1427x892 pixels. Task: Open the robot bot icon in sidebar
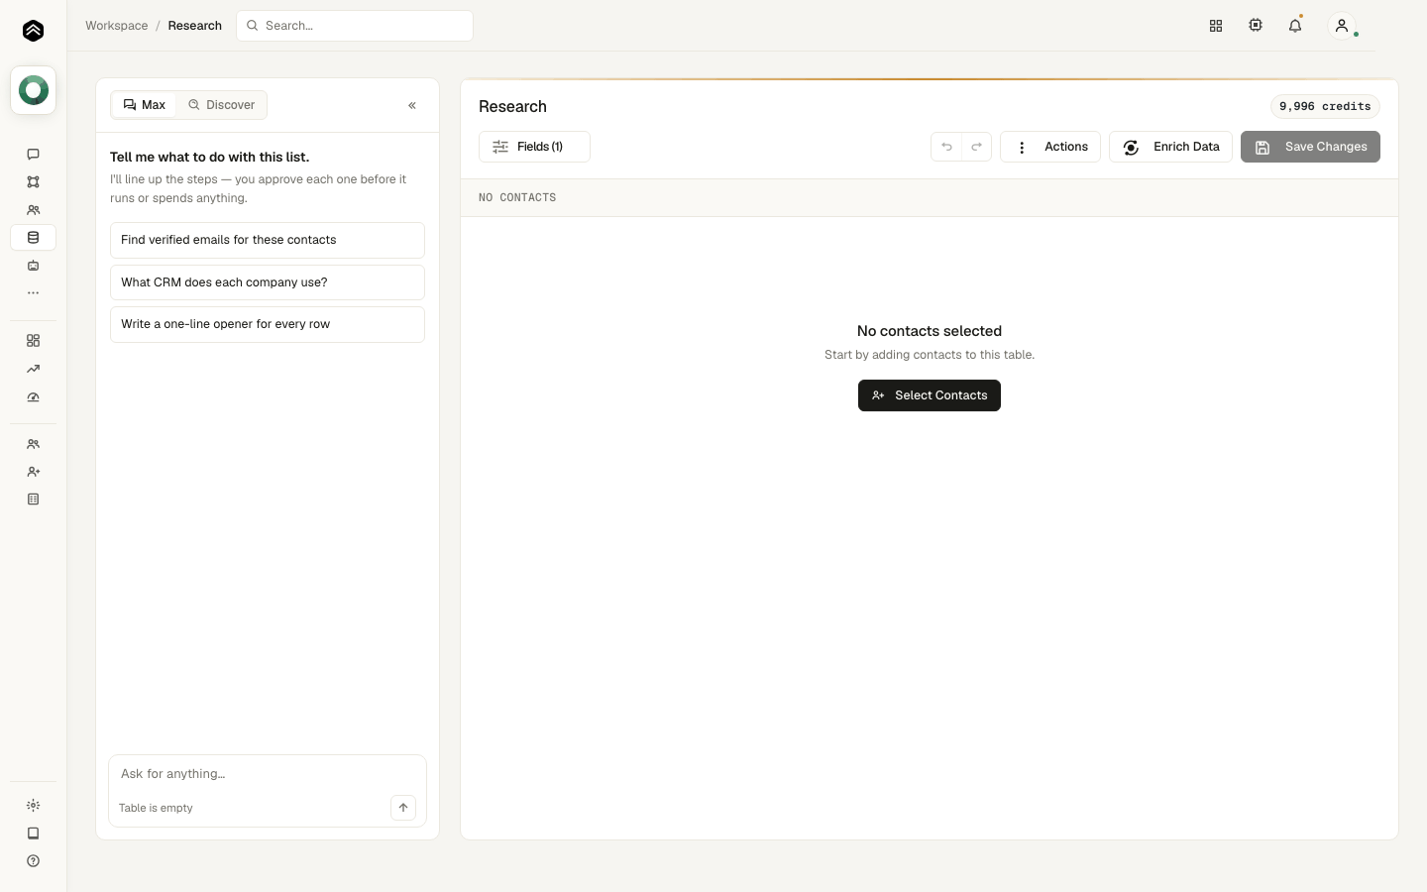tap(33, 266)
